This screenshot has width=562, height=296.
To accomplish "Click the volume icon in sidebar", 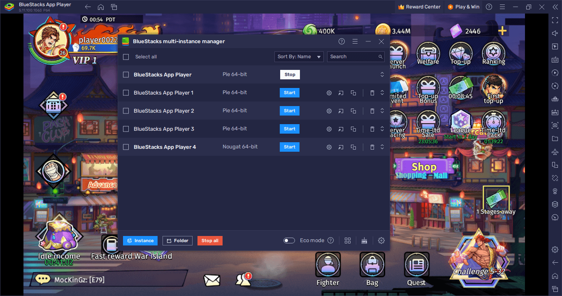I will (555, 33).
